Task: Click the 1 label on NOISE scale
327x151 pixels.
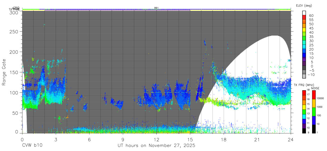Action: pos(317,132)
